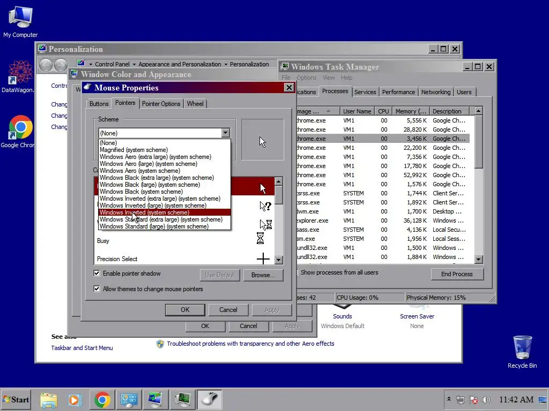
Task: Click the network tray icon
Action: click(x=461, y=399)
